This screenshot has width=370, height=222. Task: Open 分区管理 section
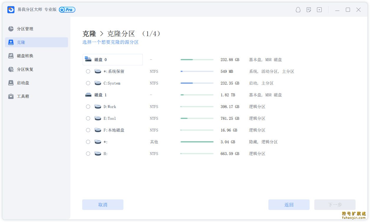click(x=37, y=29)
